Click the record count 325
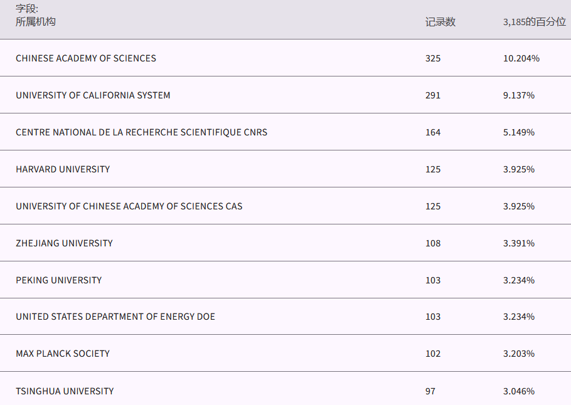The height and width of the screenshot is (405, 571). (433, 58)
